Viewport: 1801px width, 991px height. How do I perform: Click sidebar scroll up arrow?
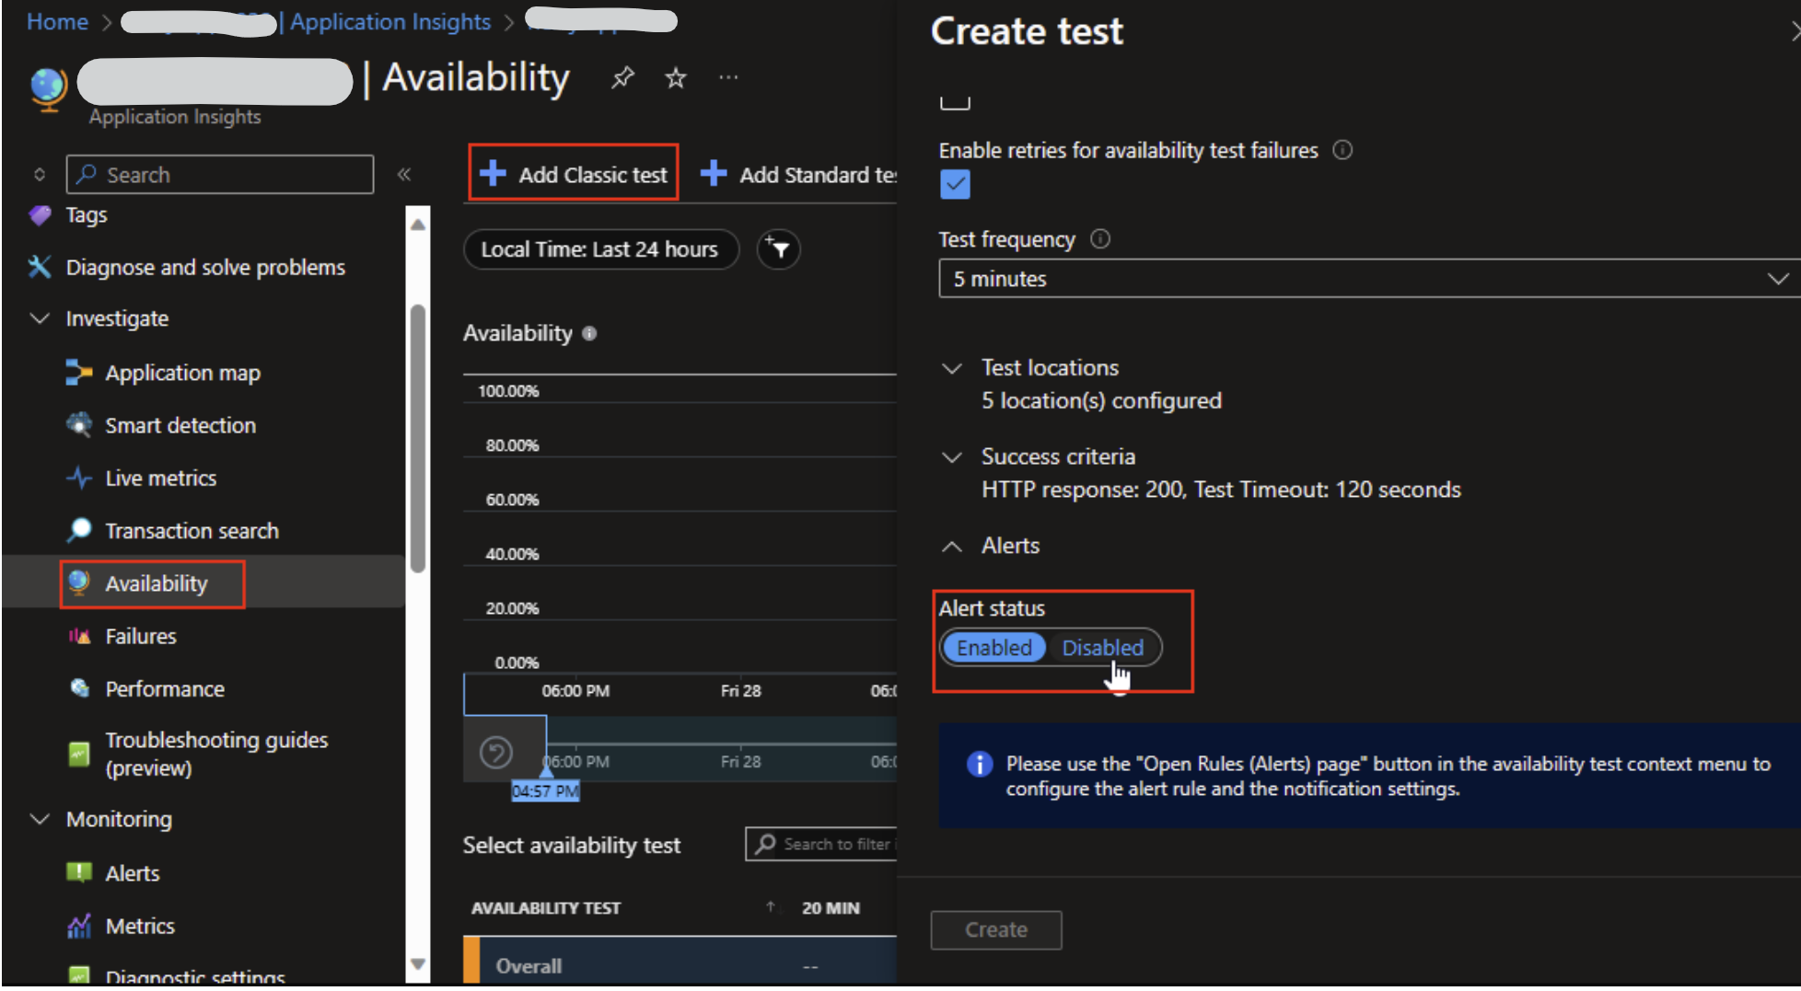click(x=417, y=225)
